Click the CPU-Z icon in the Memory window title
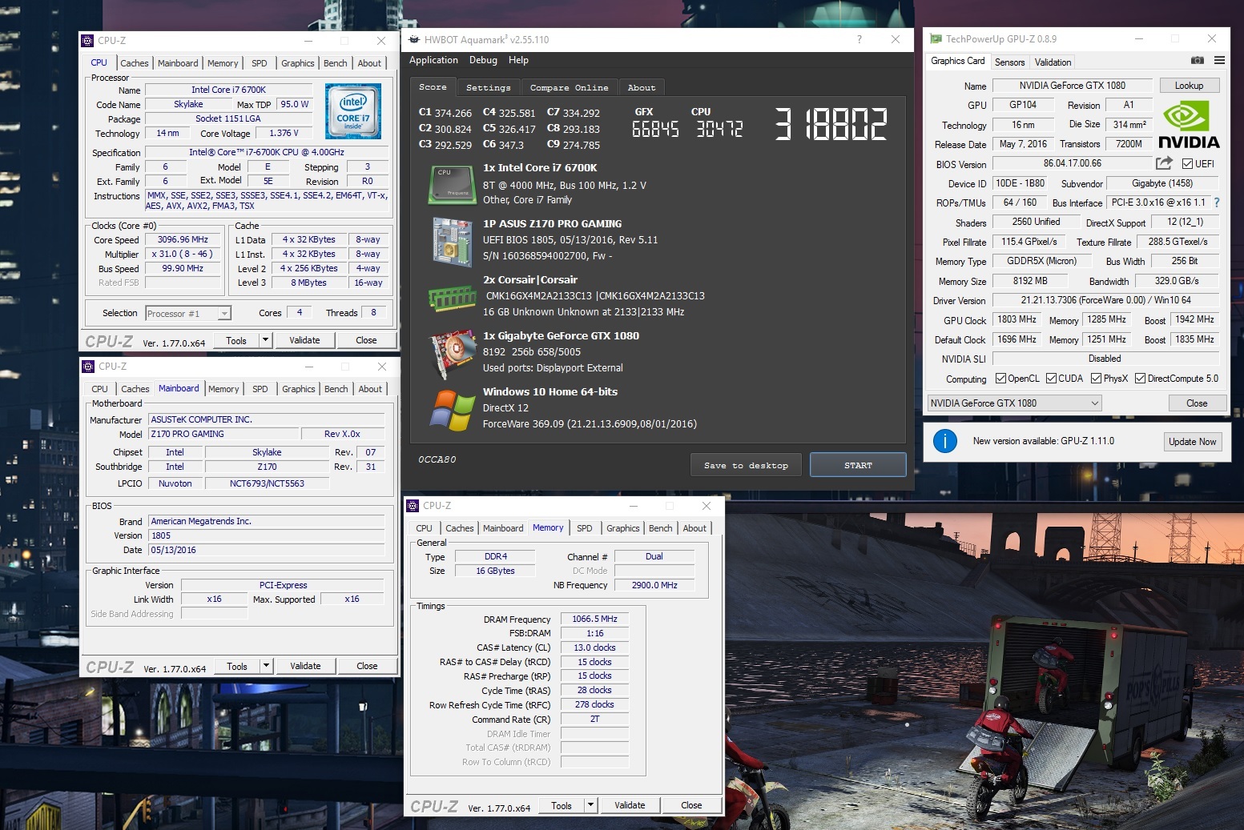 tap(413, 505)
